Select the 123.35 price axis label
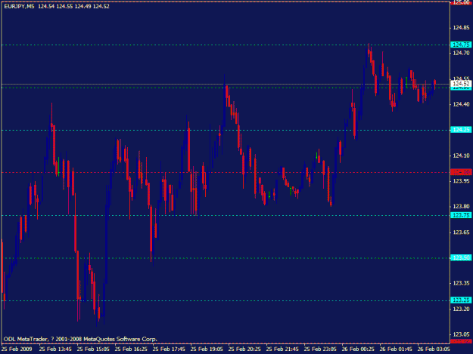 tap(461, 283)
